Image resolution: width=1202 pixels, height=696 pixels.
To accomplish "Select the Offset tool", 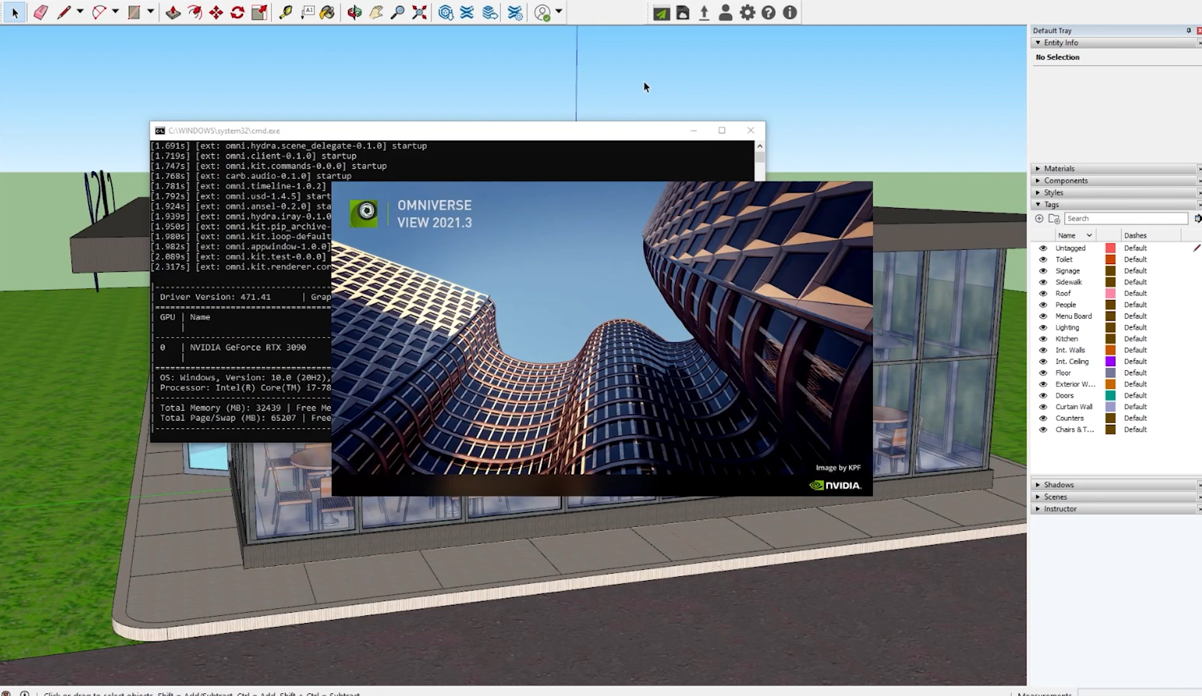I will 194,12.
